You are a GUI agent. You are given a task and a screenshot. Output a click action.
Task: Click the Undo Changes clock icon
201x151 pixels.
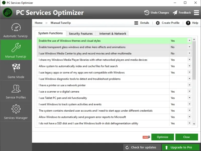pos(147,13)
